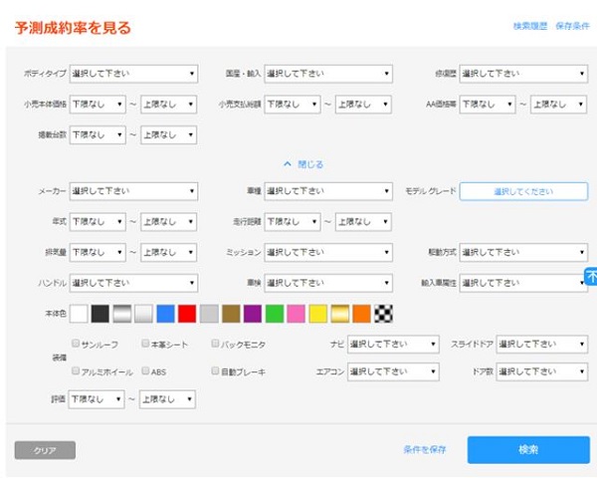Screen dimensions: 597x478
Task: Click the モデル グレード selection field
Action: [523, 191]
